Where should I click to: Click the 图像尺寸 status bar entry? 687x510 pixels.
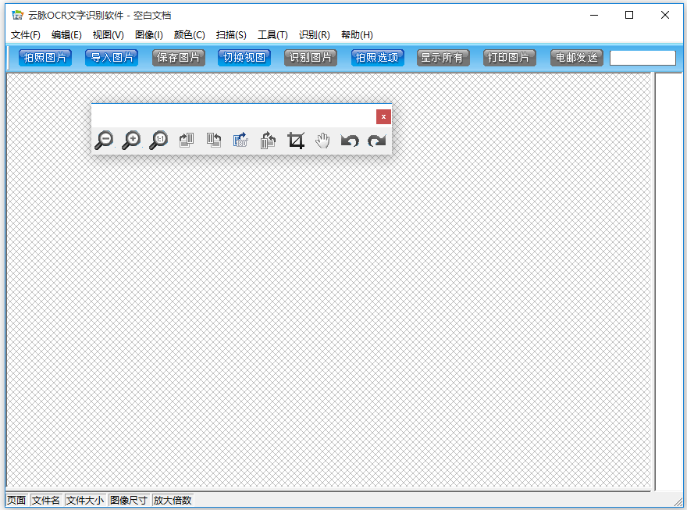[x=128, y=501]
